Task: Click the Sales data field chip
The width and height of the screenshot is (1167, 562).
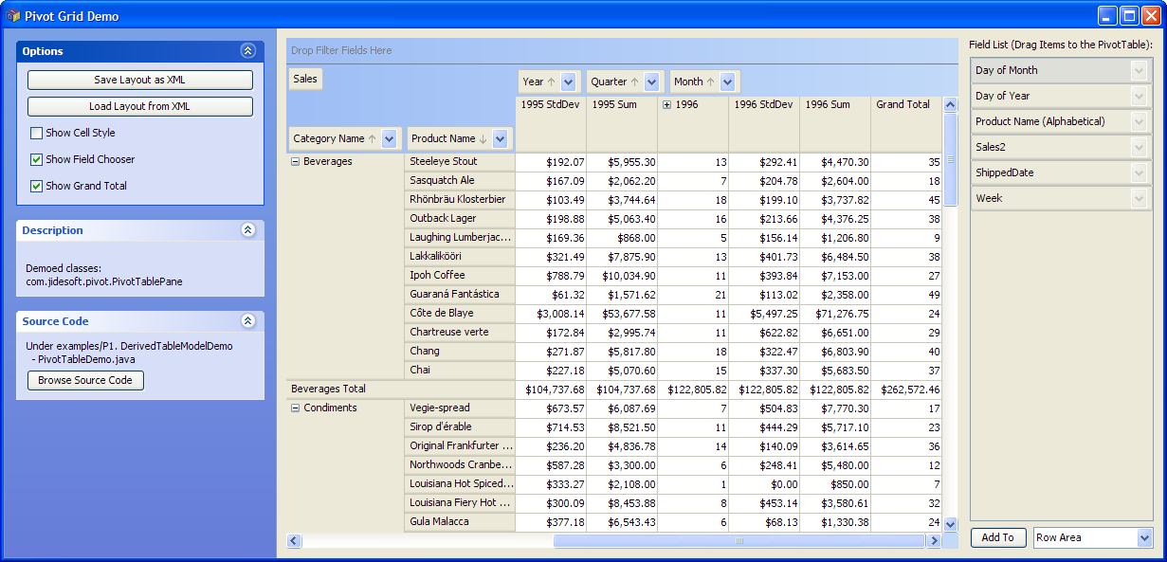Action: [x=305, y=80]
